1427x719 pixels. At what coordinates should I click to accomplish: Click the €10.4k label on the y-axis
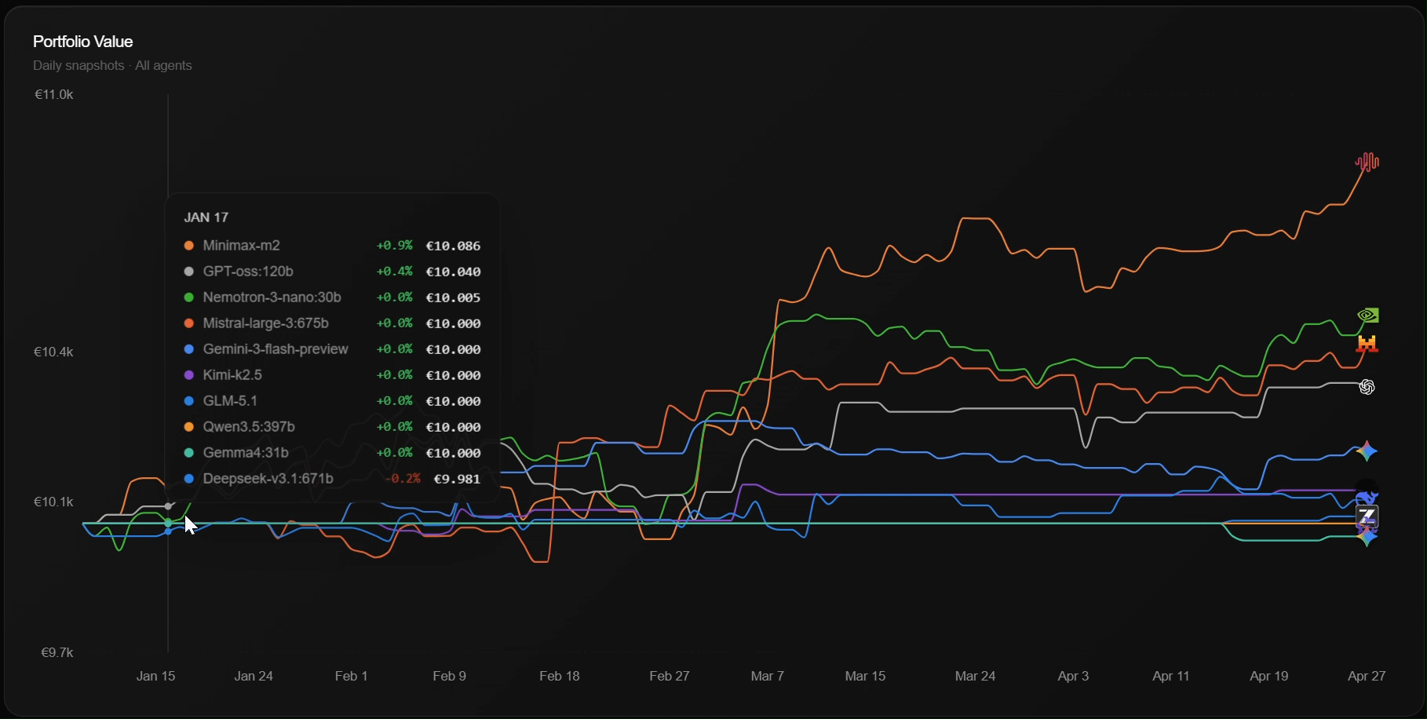[x=53, y=352]
